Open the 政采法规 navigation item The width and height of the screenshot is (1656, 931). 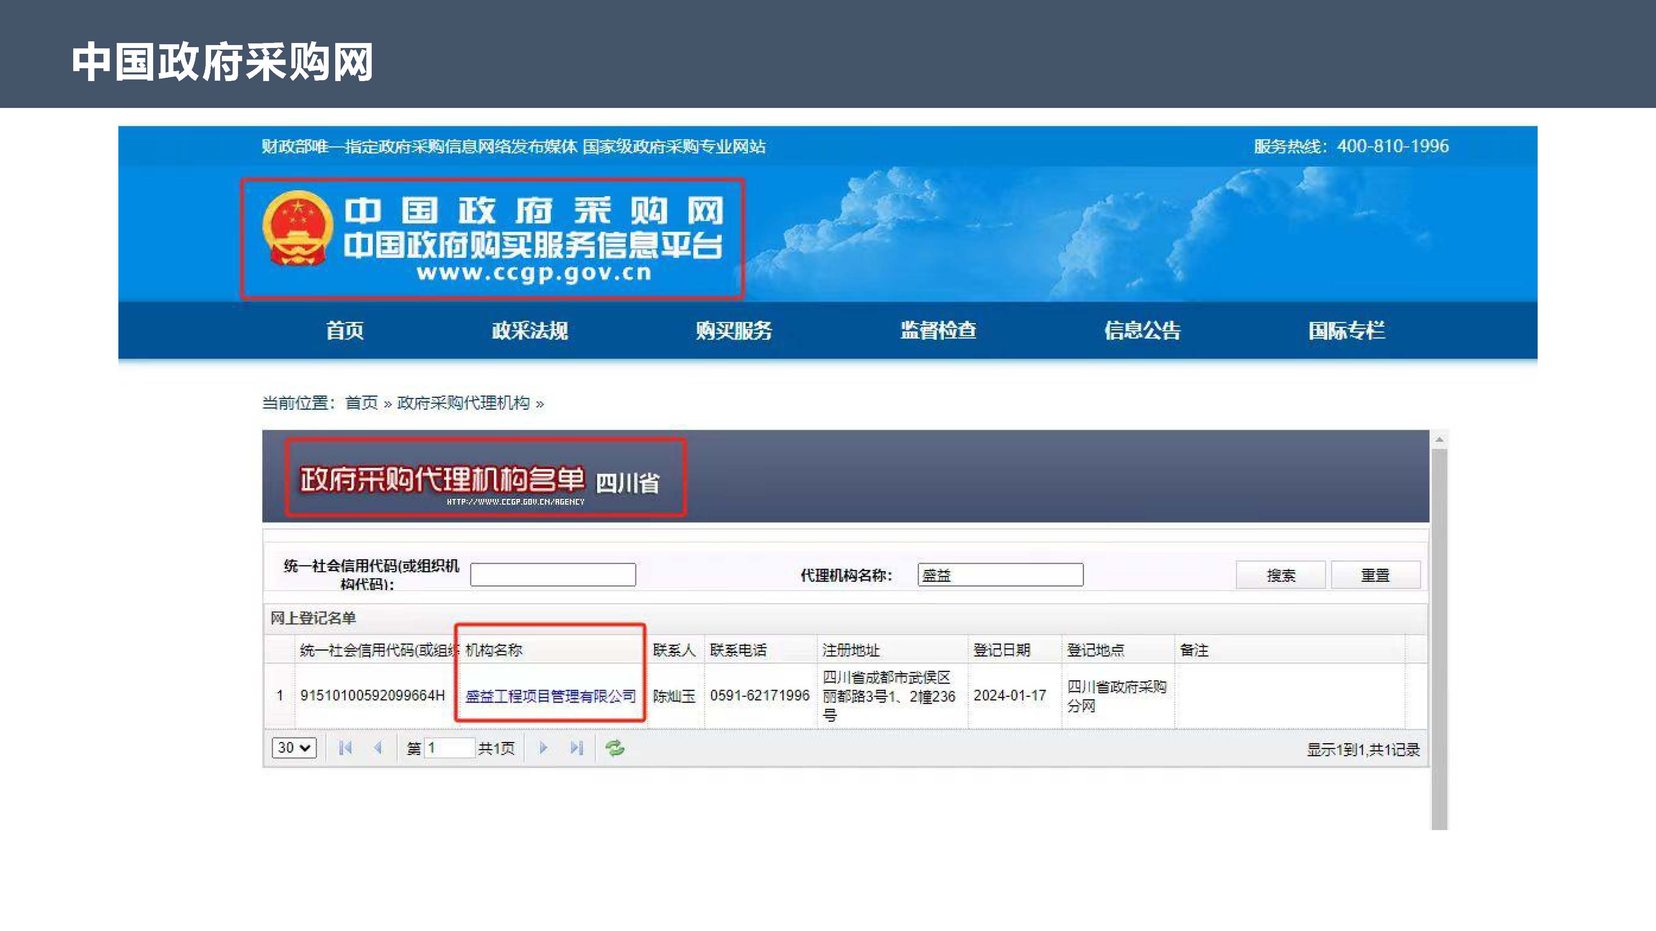(530, 330)
